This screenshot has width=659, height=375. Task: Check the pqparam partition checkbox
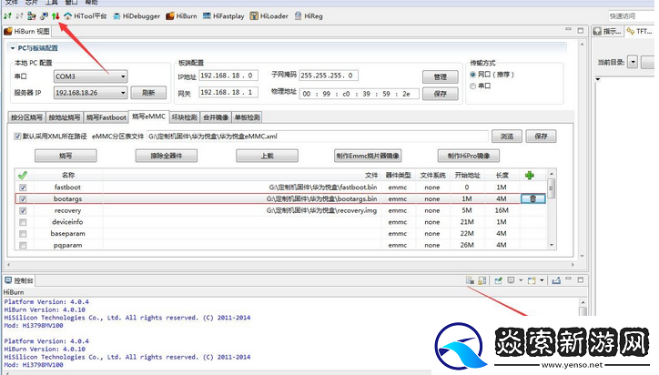23,245
